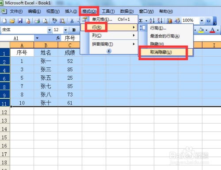
Task: Open Help via question mark icon
Action: [208, 21]
